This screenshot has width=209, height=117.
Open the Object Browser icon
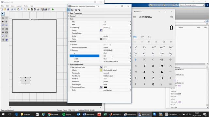tap(49, 9)
